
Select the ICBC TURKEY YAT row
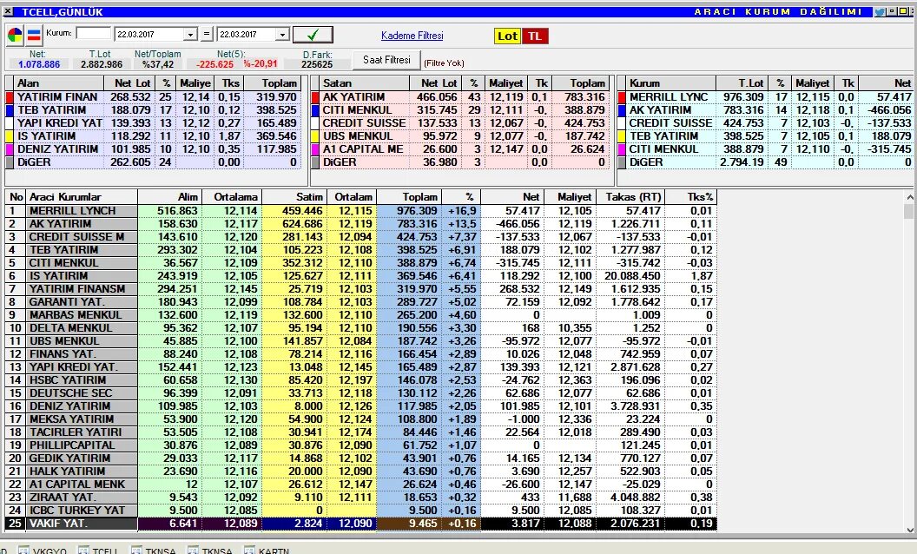click(x=361, y=510)
